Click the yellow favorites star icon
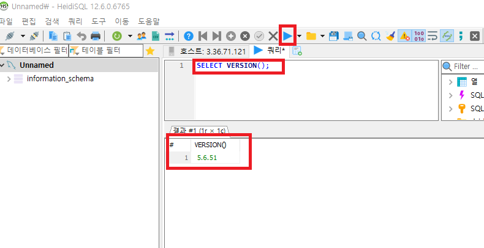Viewport: 484px width, 248px height. 150,51
